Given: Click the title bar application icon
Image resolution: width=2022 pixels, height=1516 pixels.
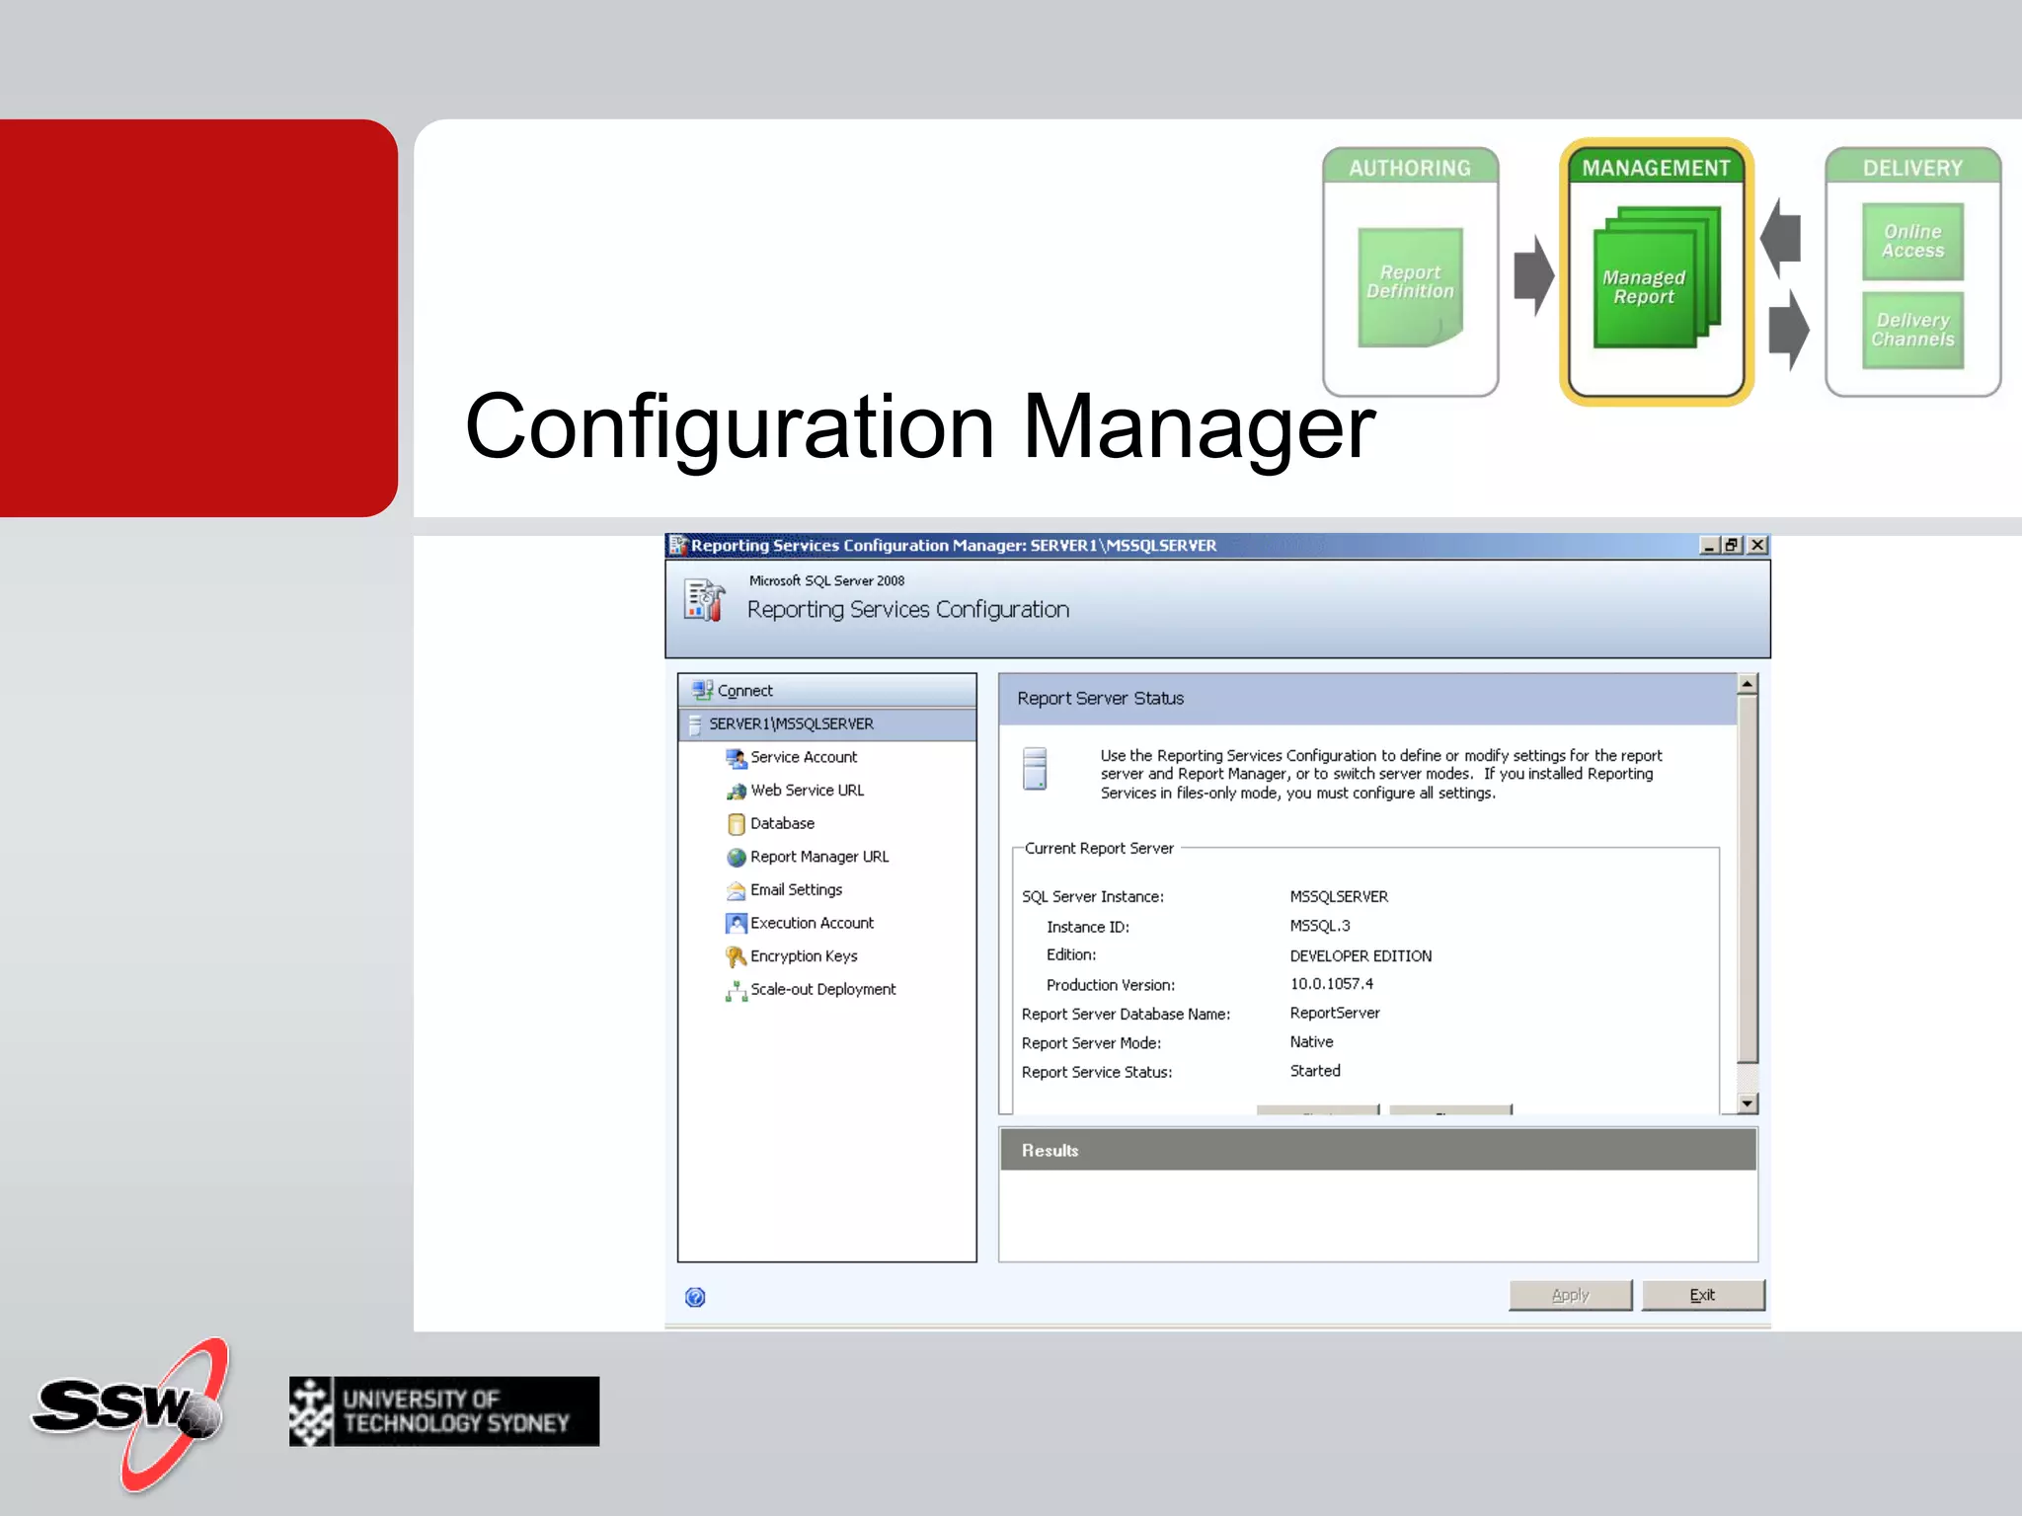Looking at the screenshot, I should pos(677,545).
